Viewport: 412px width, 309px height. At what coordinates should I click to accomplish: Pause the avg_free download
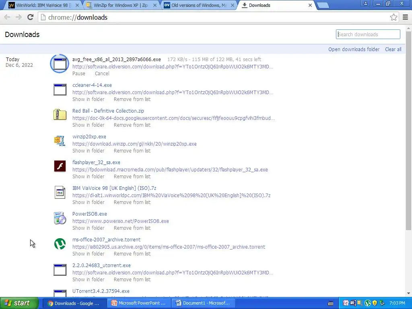(x=79, y=74)
